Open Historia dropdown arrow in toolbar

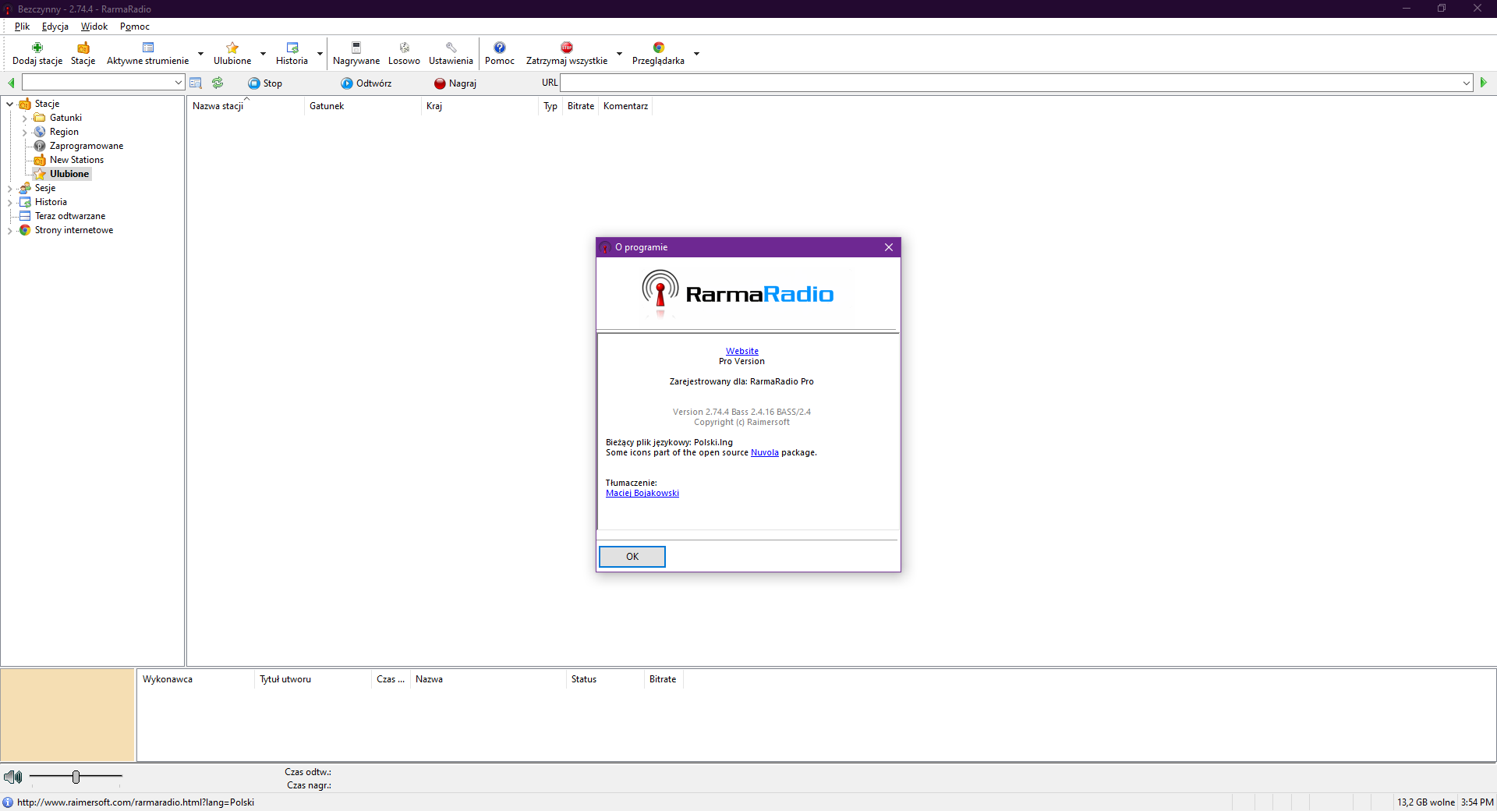coord(320,54)
